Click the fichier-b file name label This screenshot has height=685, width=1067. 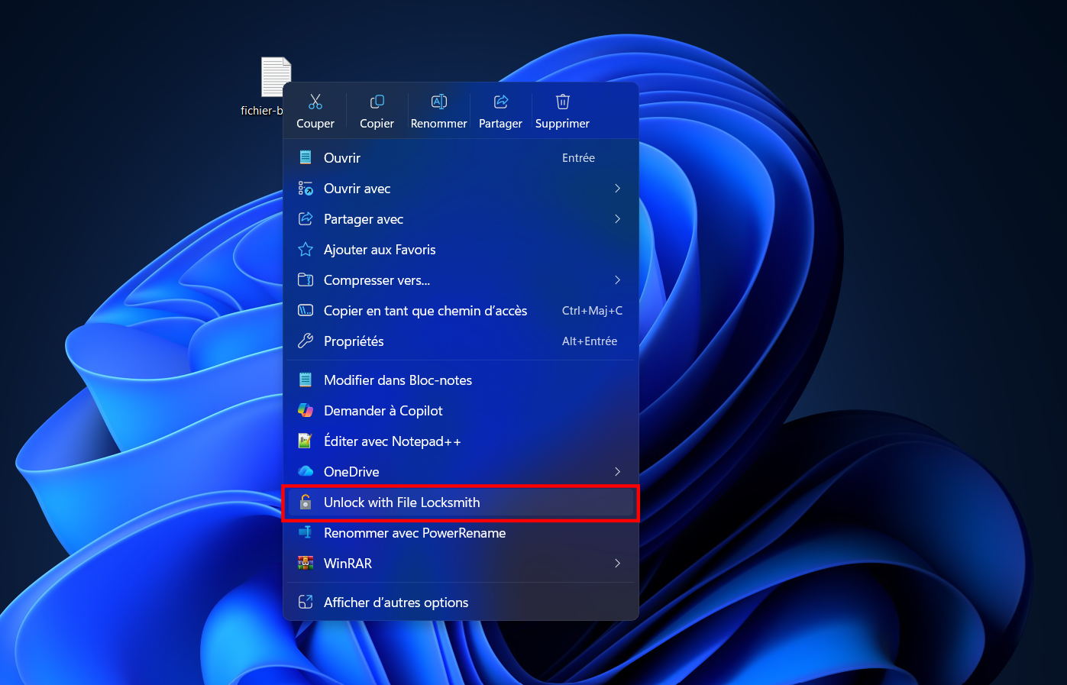(x=262, y=111)
